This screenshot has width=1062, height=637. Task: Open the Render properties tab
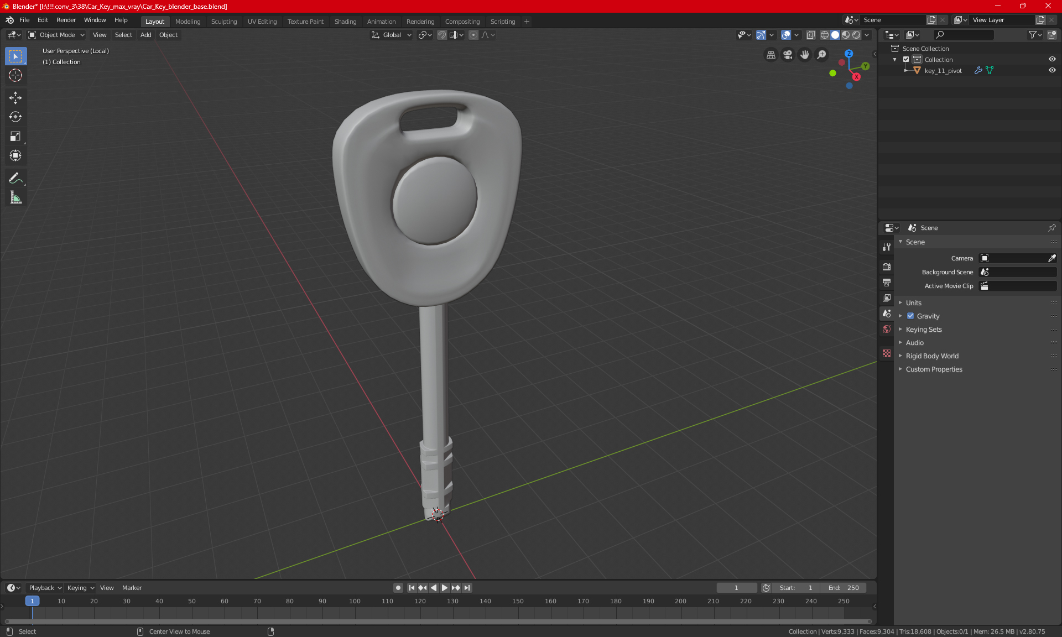tap(887, 267)
